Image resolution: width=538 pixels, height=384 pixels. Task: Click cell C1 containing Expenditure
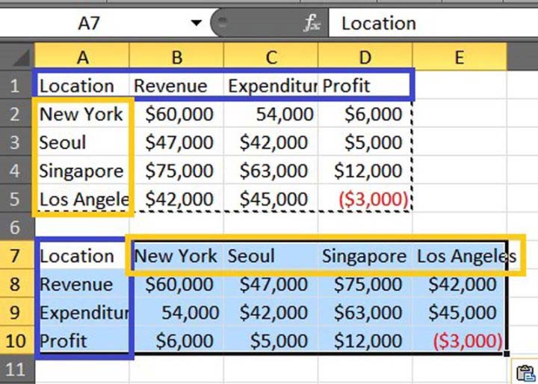(270, 85)
